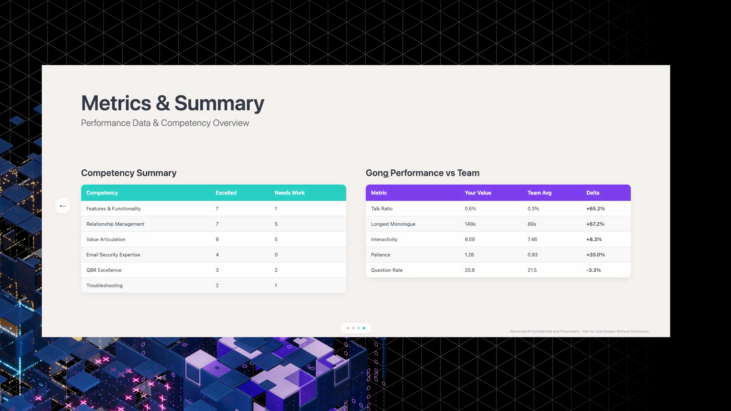Click Needs Work value for QBR Excellence
The width and height of the screenshot is (731, 411).
276,270
